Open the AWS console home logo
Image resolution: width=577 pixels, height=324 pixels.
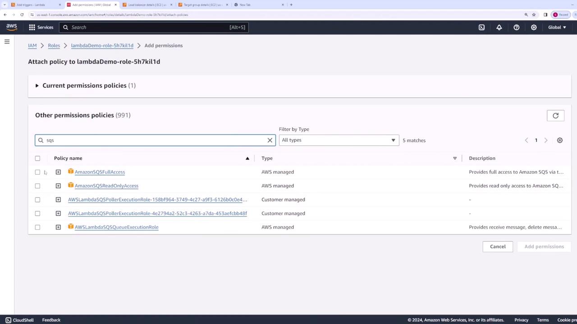pyautogui.click(x=12, y=27)
